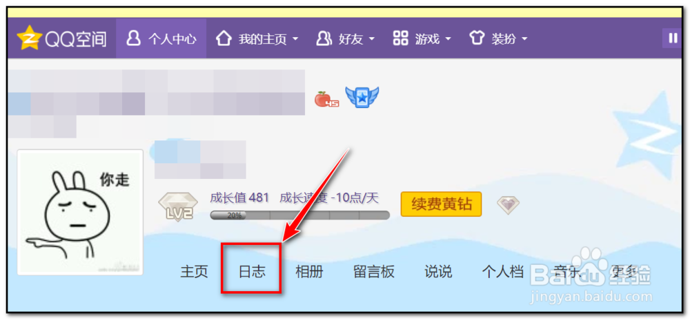
Task: Open the 相册 tab
Action: [309, 272]
